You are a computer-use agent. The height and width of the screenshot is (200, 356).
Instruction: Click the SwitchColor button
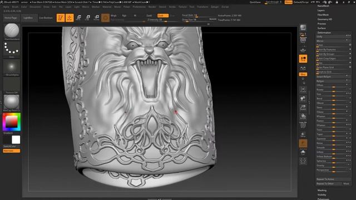click(10, 146)
